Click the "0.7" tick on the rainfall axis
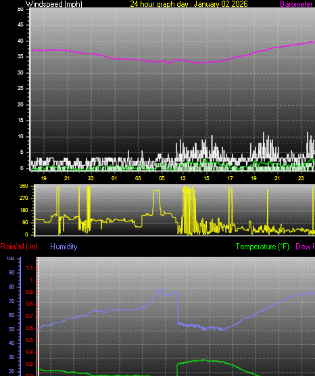Viewport: 315px width, 376px height. 30,316
